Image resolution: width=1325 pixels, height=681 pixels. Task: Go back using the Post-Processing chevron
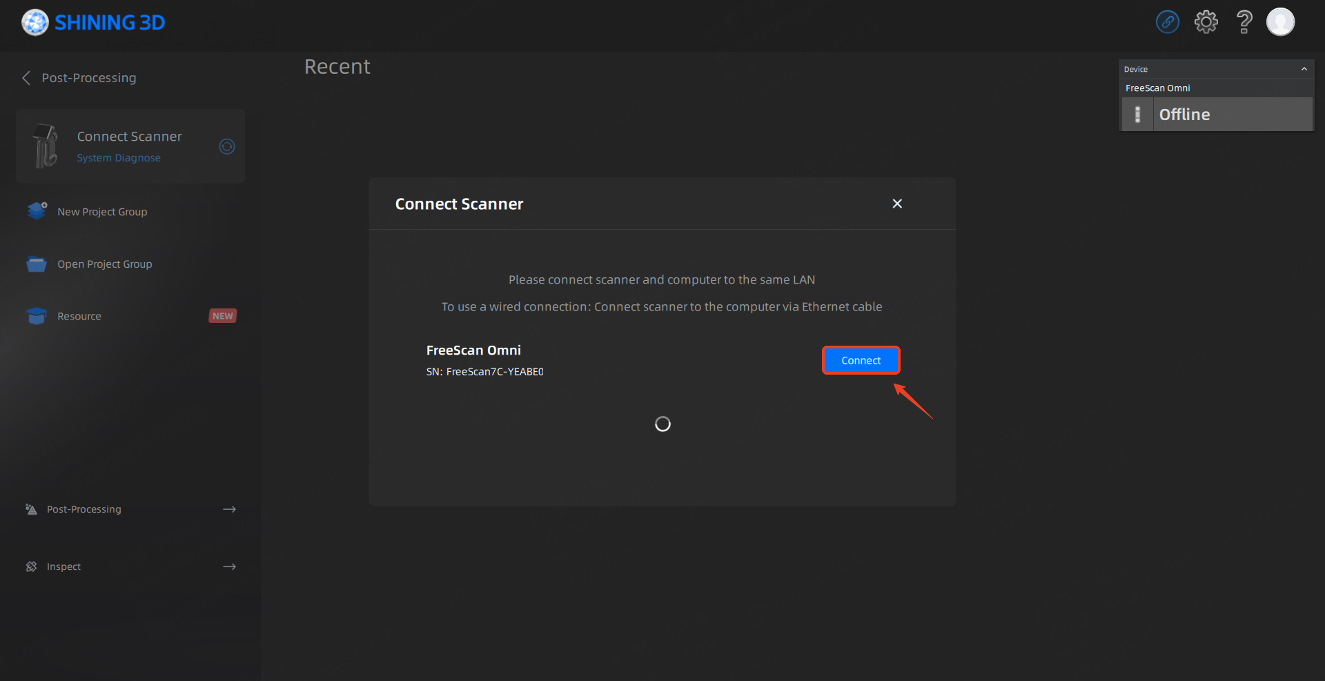pos(26,78)
